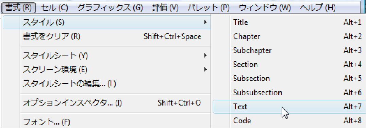Choose スタイルシートの編集... (L)
This screenshot has width=366, height=128.
[107, 83]
